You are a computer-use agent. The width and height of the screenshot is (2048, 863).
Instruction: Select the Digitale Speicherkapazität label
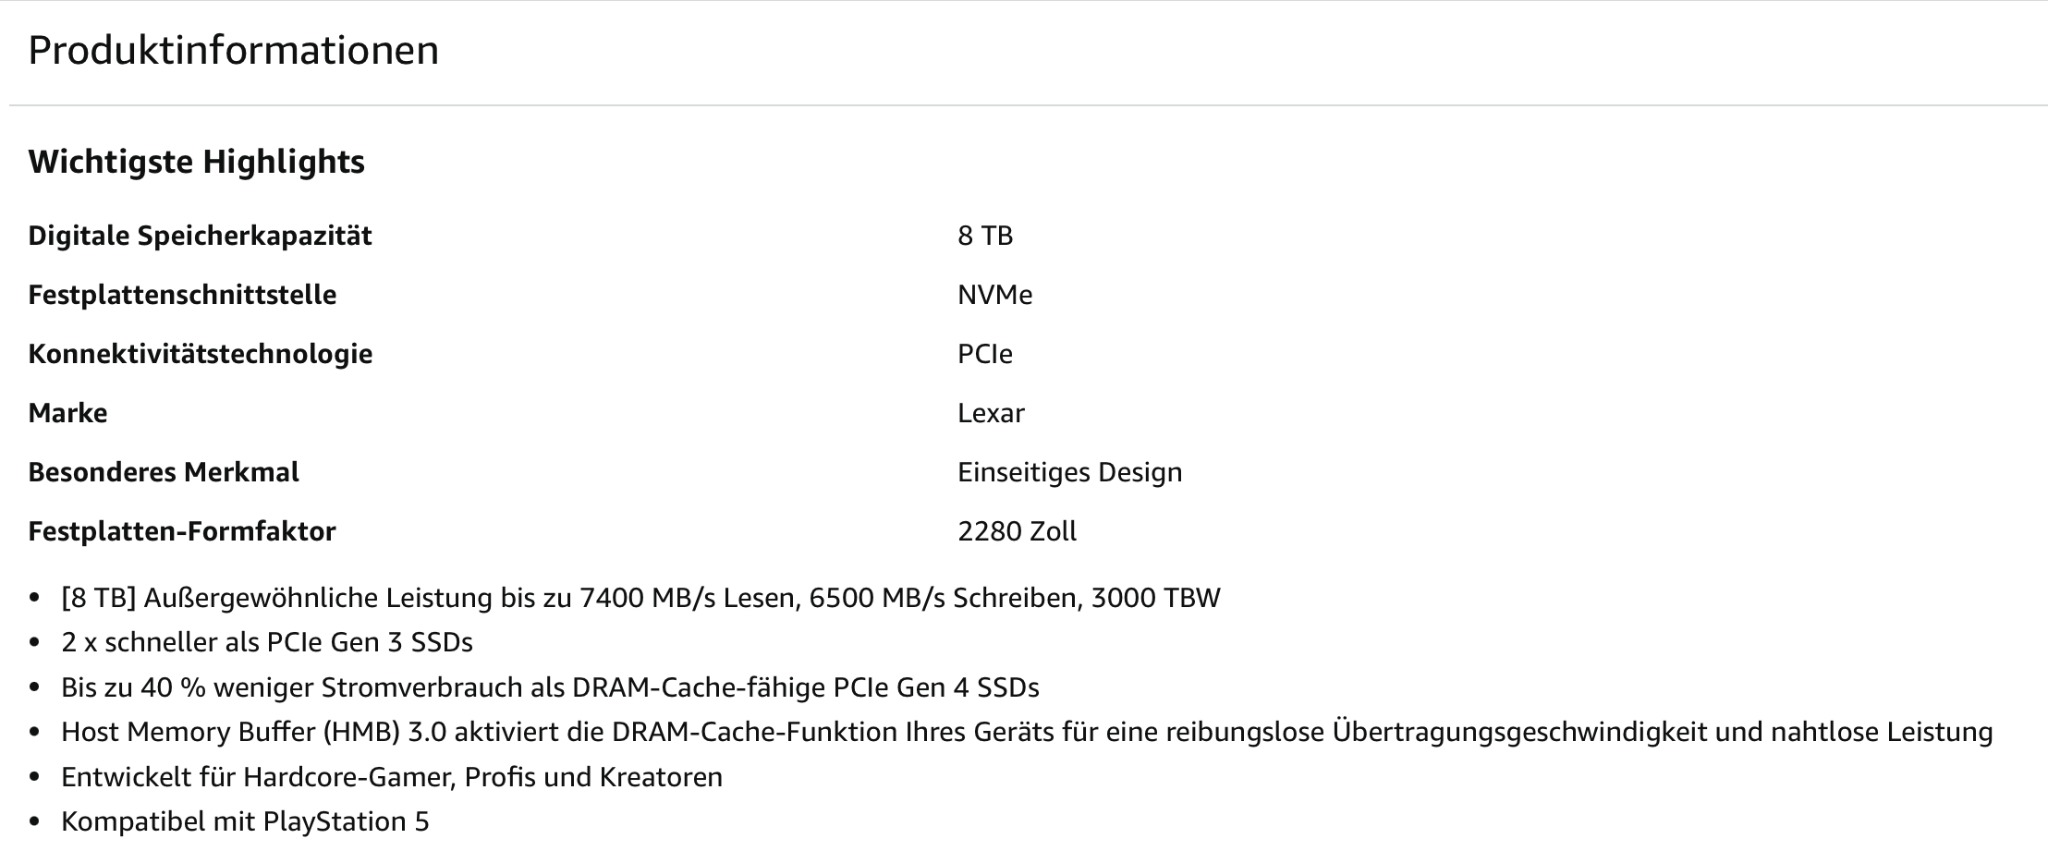click(x=200, y=236)
